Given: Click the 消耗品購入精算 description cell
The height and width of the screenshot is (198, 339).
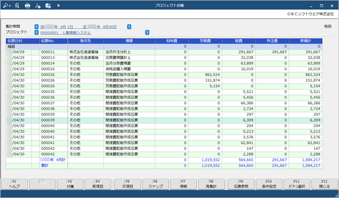Looking at the screenshot, I should (x=129, y=69).
